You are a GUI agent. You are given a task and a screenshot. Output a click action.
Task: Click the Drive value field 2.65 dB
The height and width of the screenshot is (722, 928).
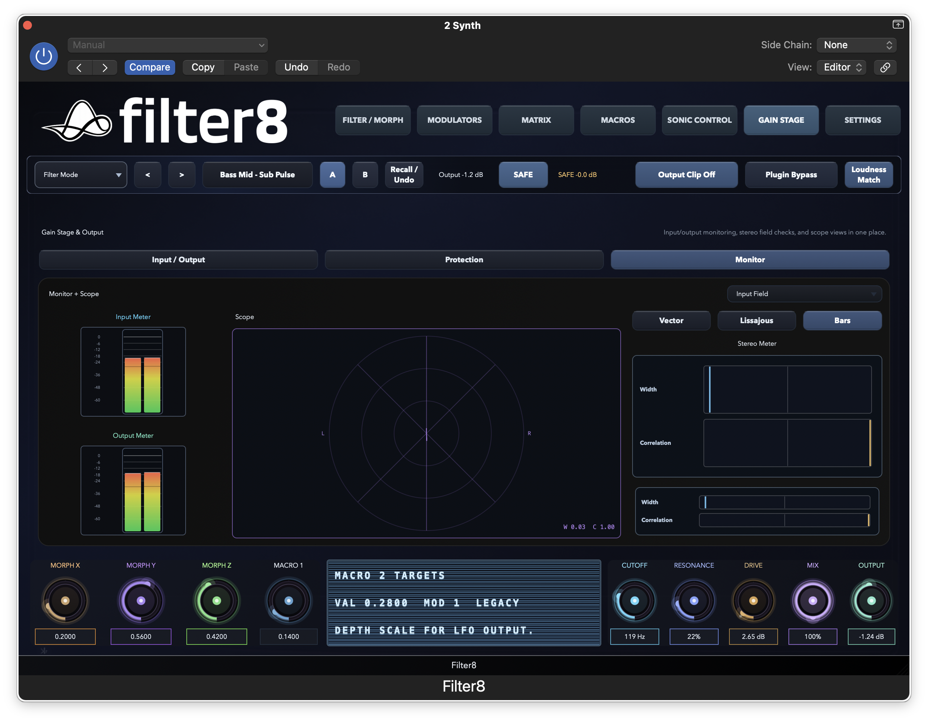pos(753,637)
